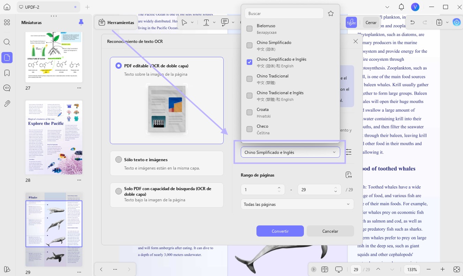Screen dimensions: 463x276
Task: Open OCR language settings sliders icon
Action: [349, 152]
